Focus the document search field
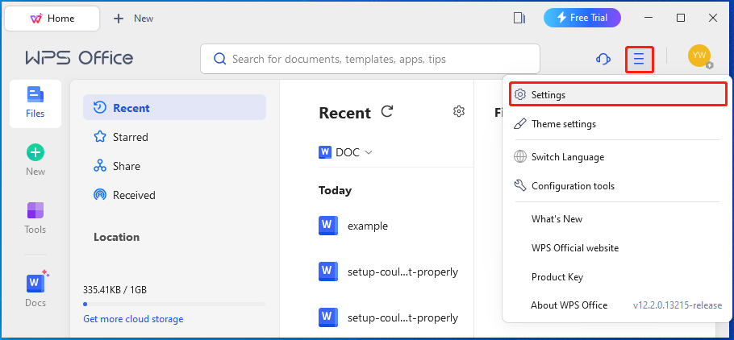The width and height of the screenshot is (734, 340). tap(369, 59)
